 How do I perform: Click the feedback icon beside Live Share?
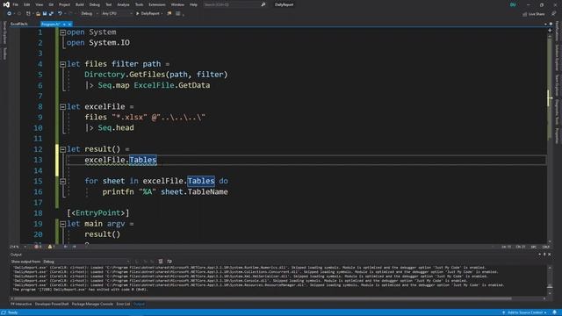(554, 14)
